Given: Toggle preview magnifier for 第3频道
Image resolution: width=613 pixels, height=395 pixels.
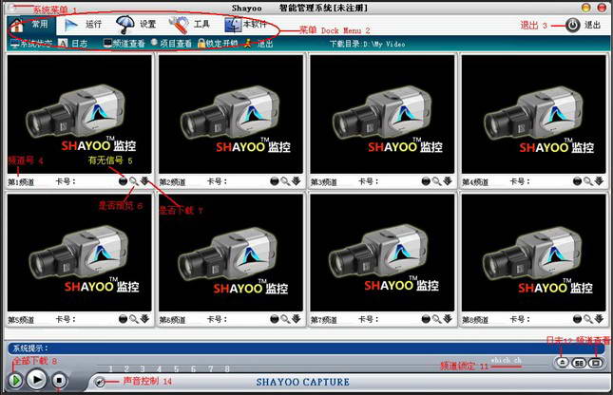Looking at the screenshot, I should (436, 181).
